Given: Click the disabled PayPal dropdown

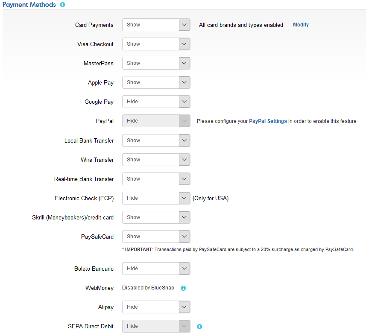Looking at the screenshot, I should pos(156,121).
